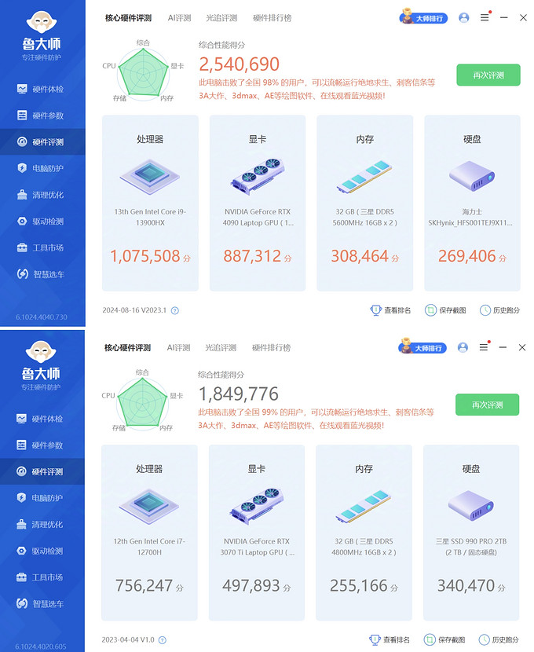Screen dimensions: 534x652
Task: Click 保存截图 below the i9-13900HX results
Action: coord(447,310)
